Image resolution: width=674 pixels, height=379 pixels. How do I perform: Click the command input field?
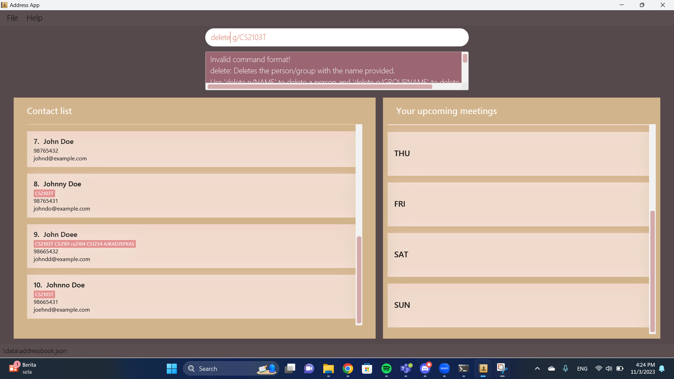click(x=336, y=37)
